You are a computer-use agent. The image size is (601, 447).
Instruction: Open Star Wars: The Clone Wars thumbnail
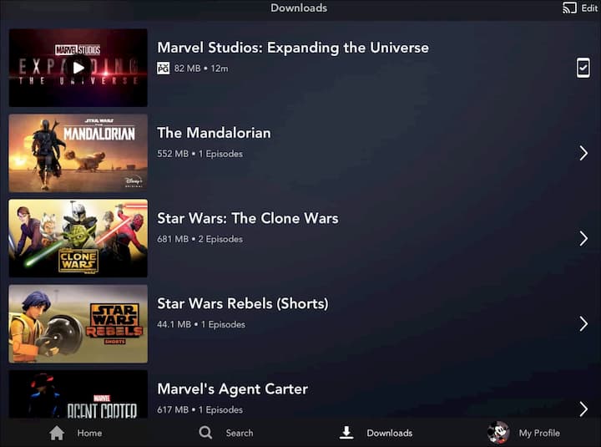78,238
